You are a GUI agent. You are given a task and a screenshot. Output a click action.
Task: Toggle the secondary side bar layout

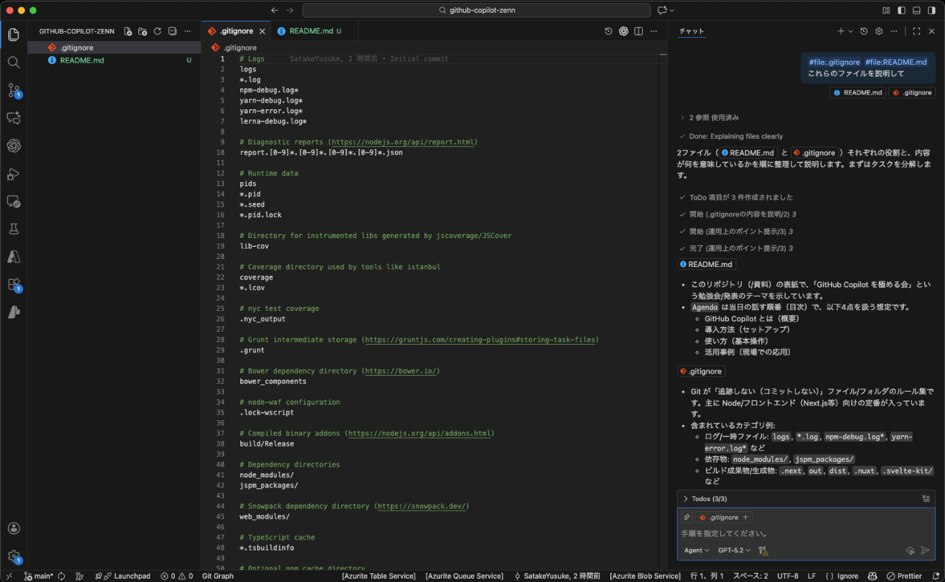931,10
